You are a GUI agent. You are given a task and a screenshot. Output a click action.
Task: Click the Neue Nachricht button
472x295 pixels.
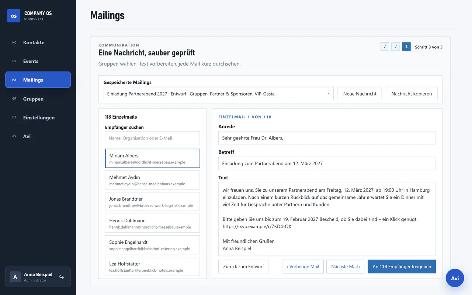click(x=360, y=94)
